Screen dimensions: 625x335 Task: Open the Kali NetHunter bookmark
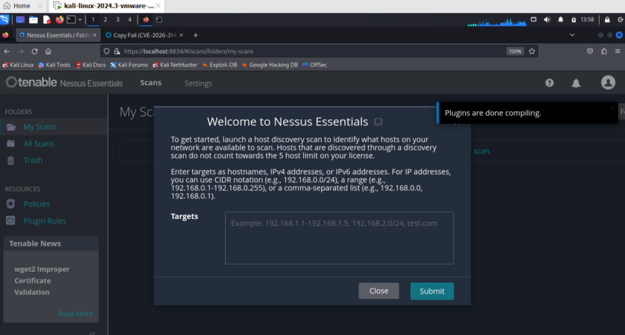(175, 65)
